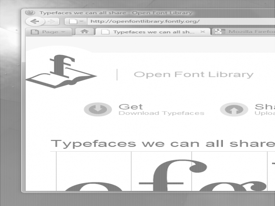Go back with the browser back arrow
The width and height of the screenshot is (275, 206).
coord(35,22)
